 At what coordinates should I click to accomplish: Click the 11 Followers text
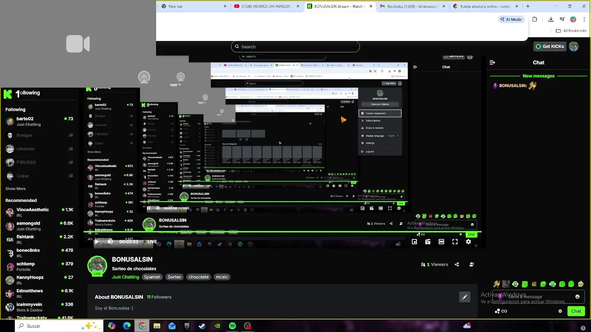click(x=159, y=297)
